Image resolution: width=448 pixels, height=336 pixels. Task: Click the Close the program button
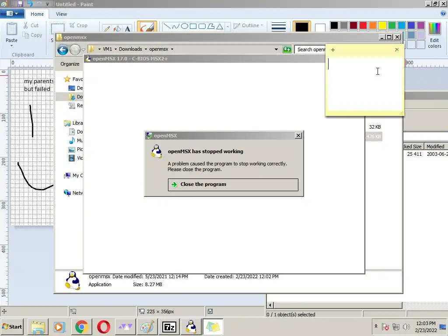233,185
